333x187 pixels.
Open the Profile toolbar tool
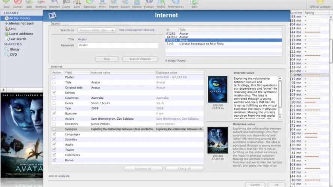pyautogui.click(x=161, y=4)
